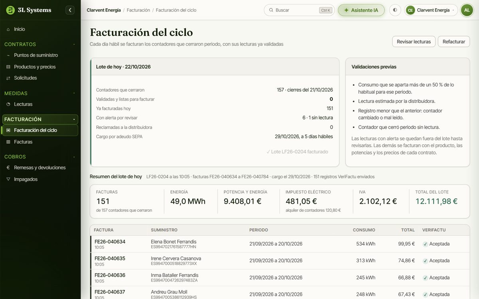Click supply name Andreu Grau Moll

(169, 292)
